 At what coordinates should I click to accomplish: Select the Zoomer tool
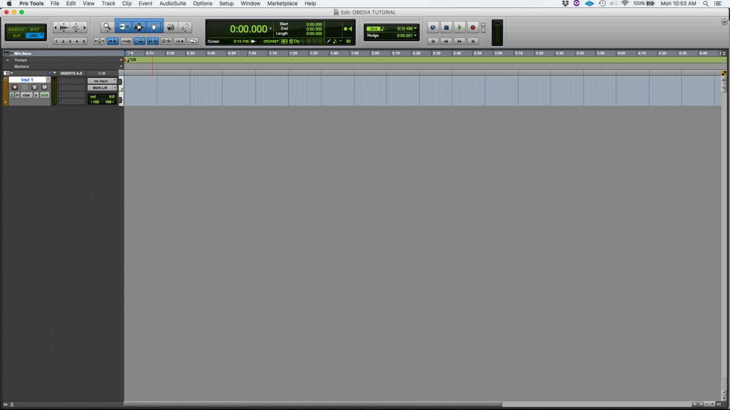click(x=106, y=27)
